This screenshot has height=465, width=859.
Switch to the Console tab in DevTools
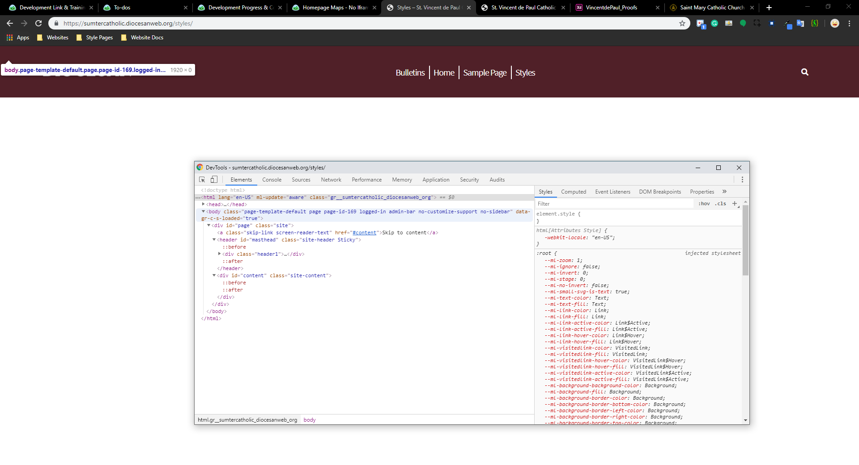272,180
